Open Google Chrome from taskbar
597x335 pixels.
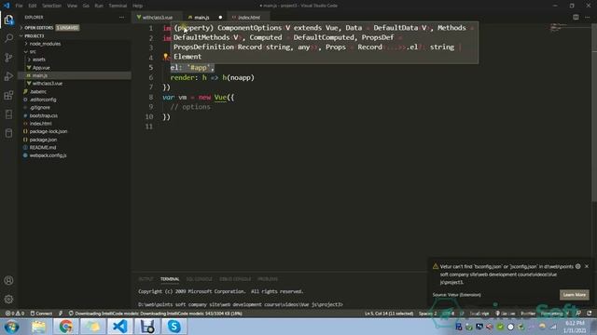coord(65,327)
